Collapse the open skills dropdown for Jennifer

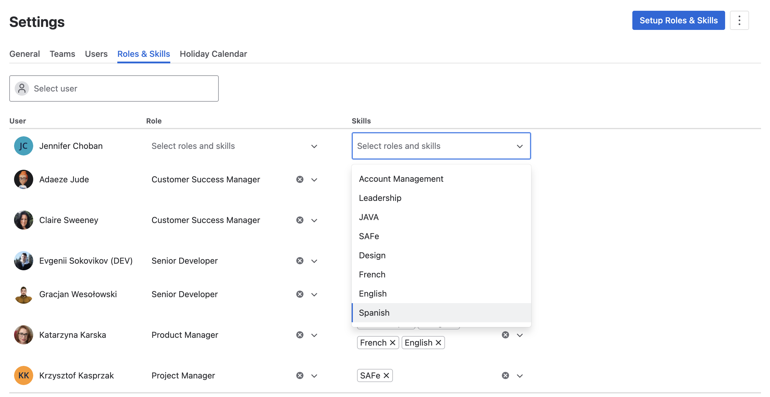point(520,146)
